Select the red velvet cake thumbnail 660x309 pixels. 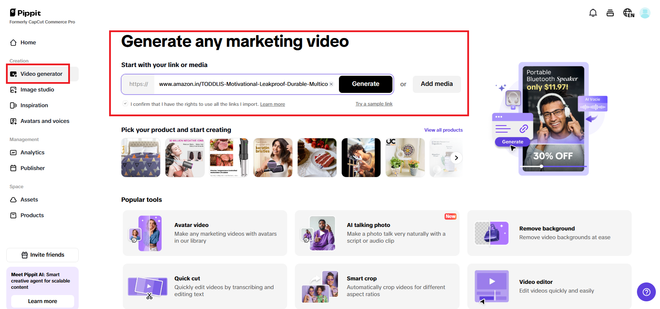click(x=317, y=157)
